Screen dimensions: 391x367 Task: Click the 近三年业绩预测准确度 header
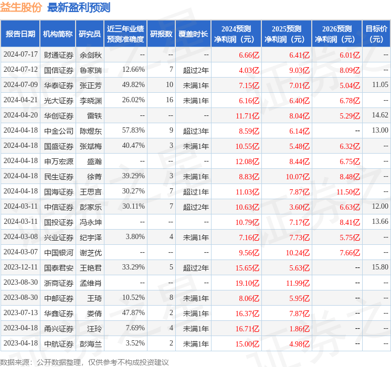point(125,34)
